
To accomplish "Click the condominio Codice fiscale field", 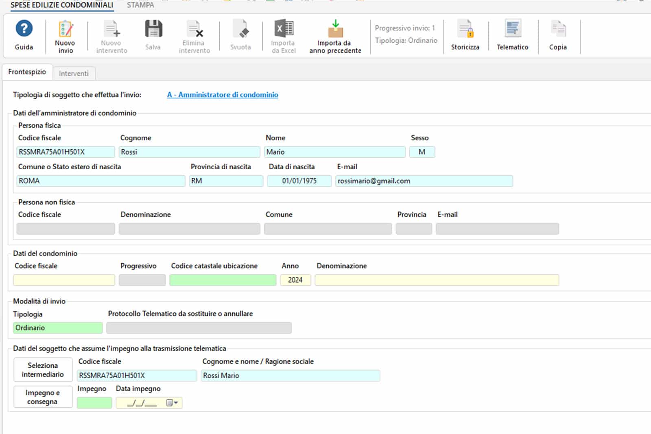I will click(64, 280).
